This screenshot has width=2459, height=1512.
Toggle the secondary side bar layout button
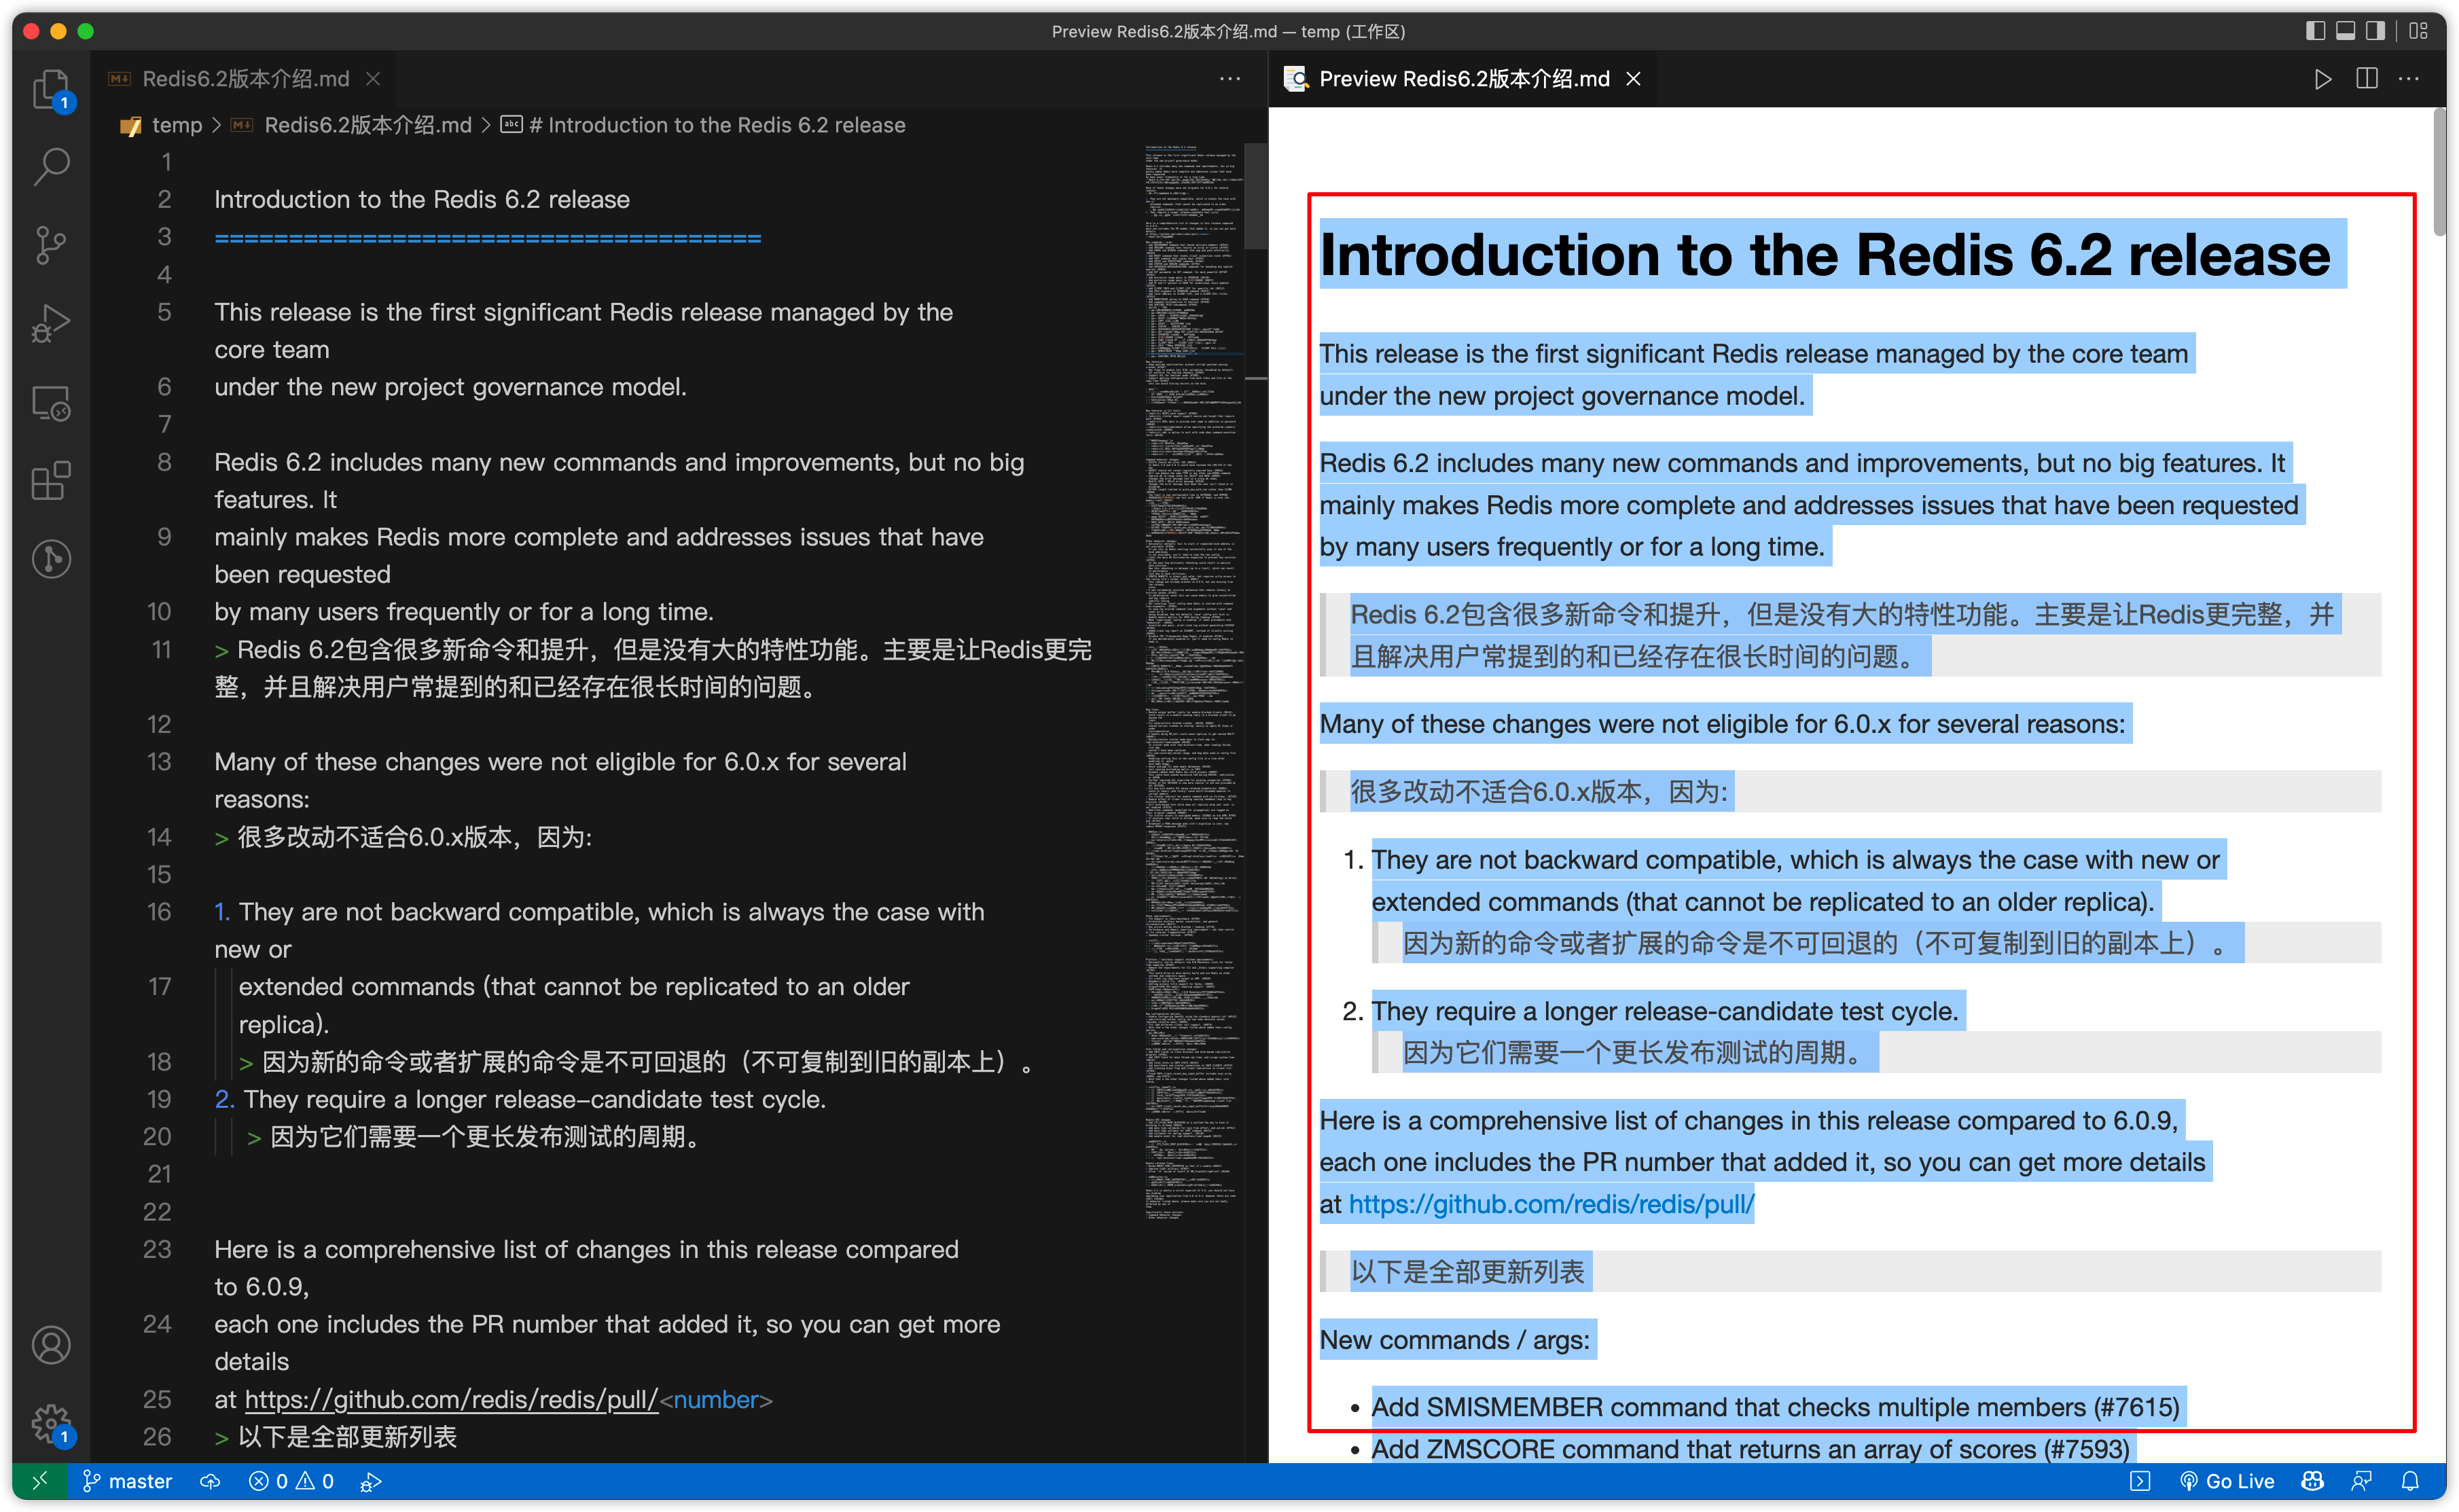(x=2376, y=31)
